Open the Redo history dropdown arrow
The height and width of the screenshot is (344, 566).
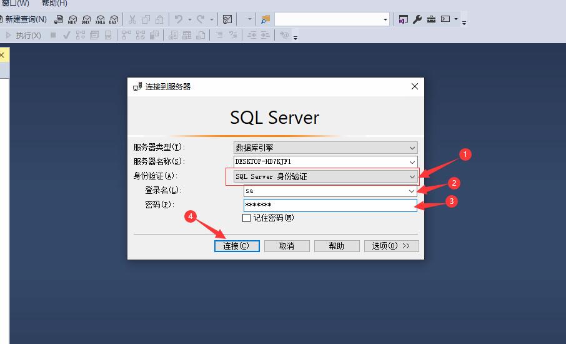tap(212, 19)
